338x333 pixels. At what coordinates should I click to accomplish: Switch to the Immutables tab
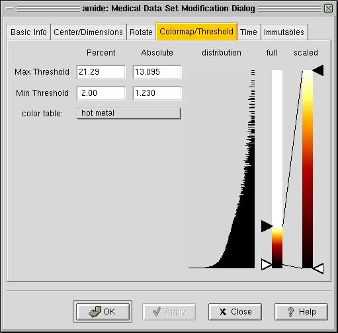click(284, 32)
